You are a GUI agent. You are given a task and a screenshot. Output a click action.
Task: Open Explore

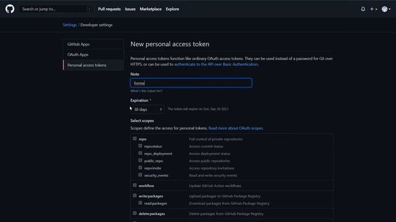[x=172, y=9]
